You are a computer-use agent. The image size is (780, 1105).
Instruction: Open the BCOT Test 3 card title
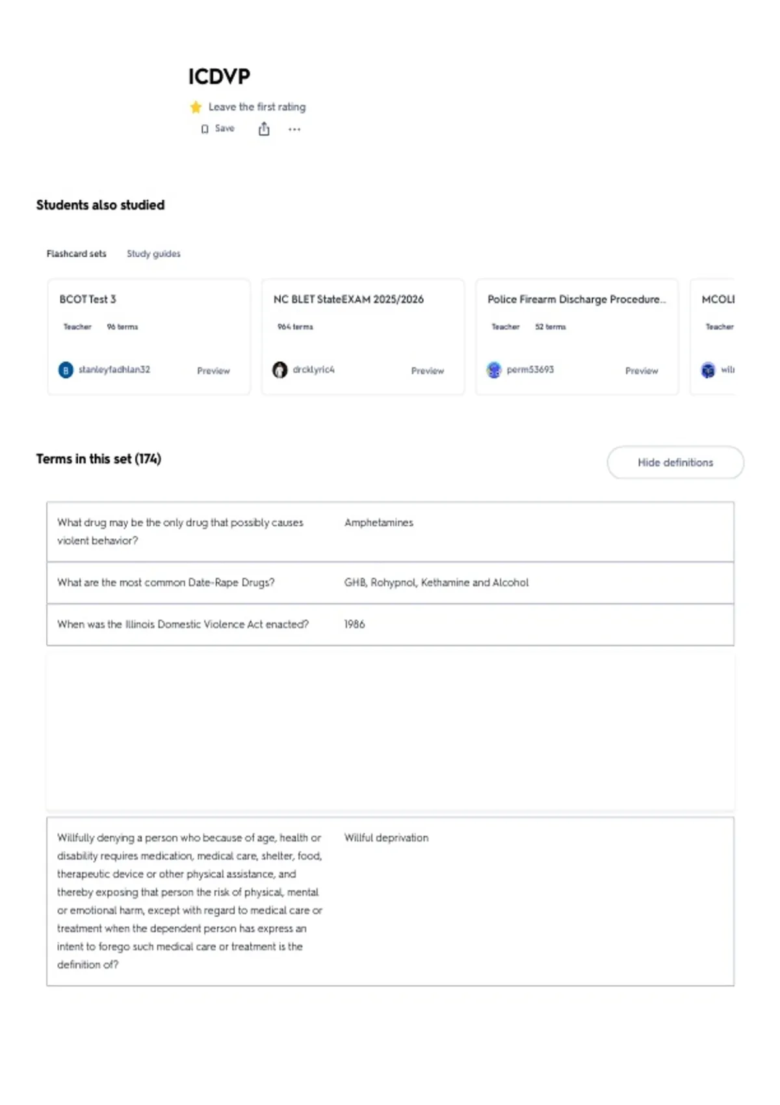88,299
